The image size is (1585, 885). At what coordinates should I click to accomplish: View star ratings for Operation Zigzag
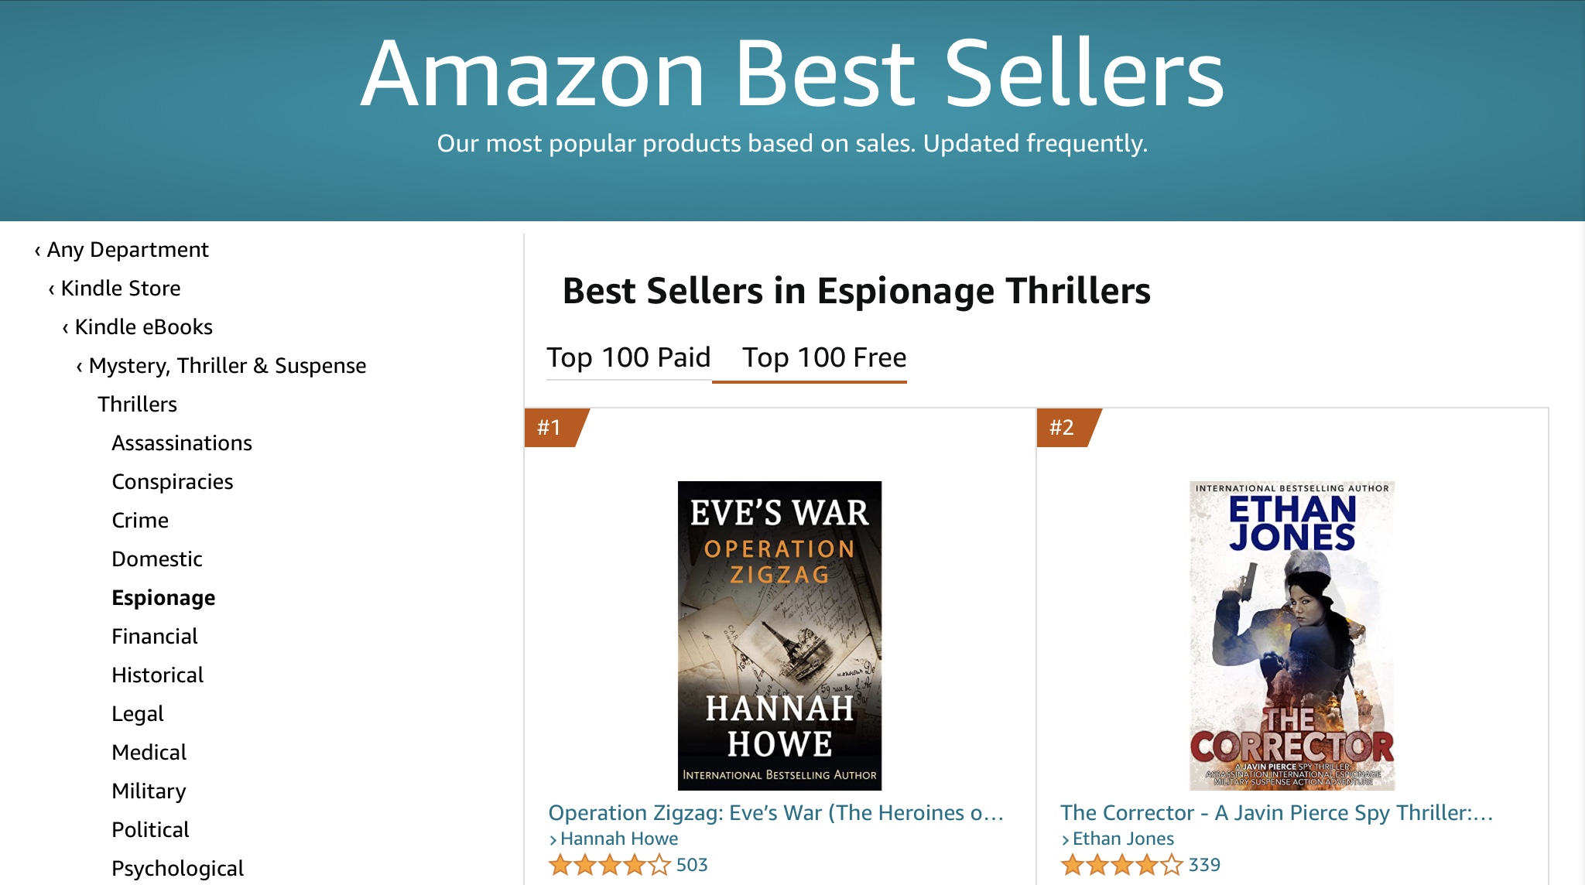609,865
